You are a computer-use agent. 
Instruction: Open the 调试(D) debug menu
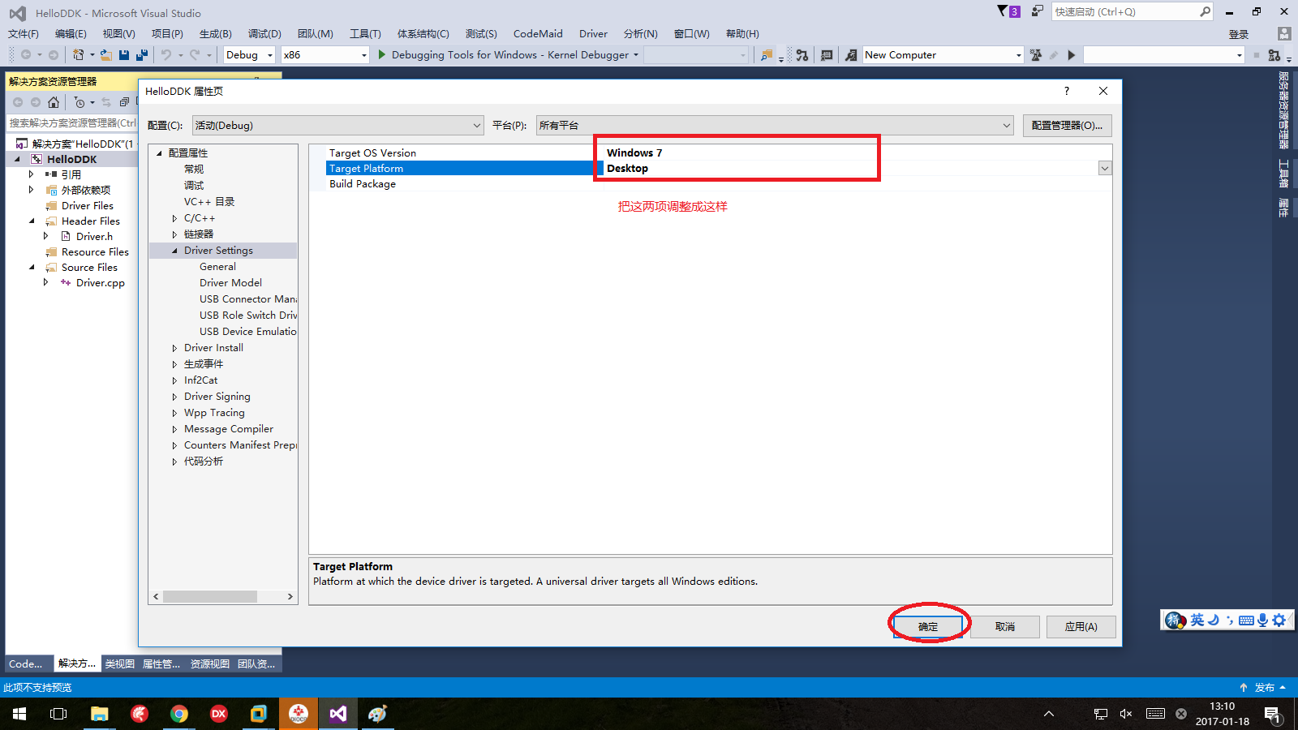pyautogui.click(x=264, y=34)
